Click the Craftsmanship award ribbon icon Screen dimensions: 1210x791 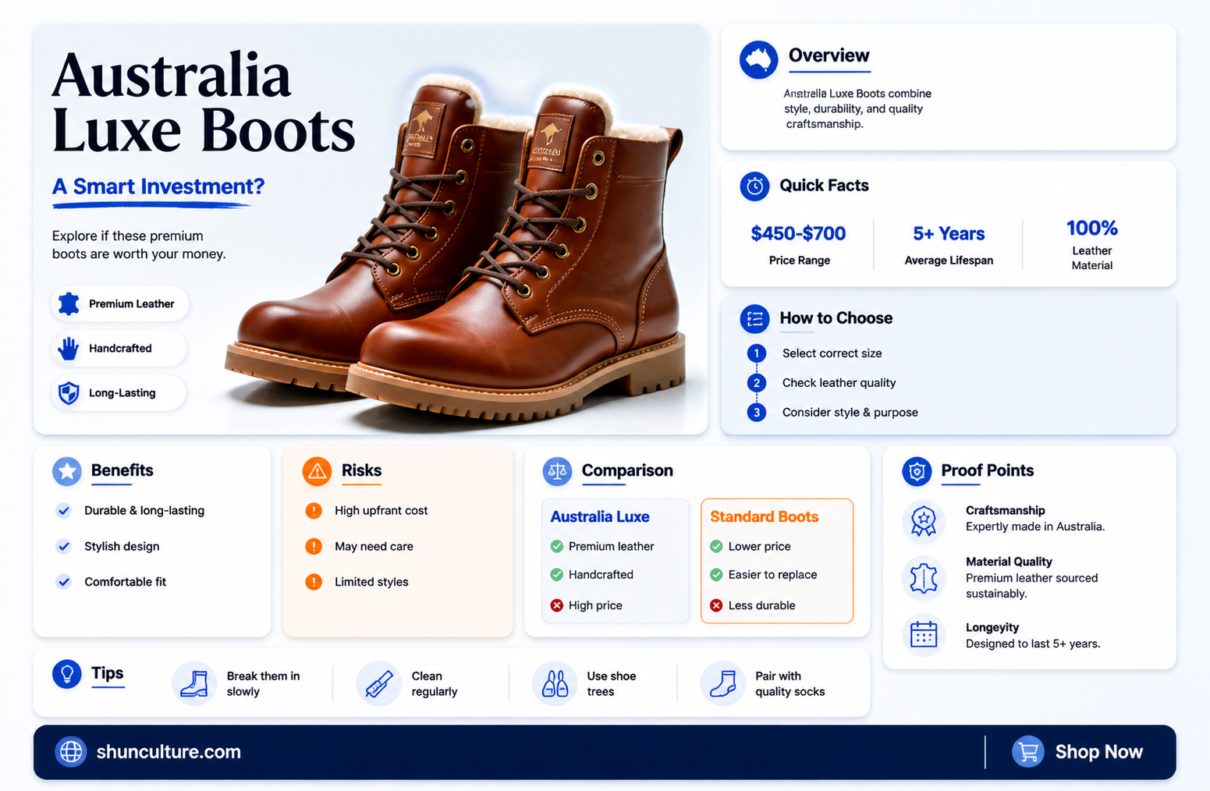pos(924,521)
